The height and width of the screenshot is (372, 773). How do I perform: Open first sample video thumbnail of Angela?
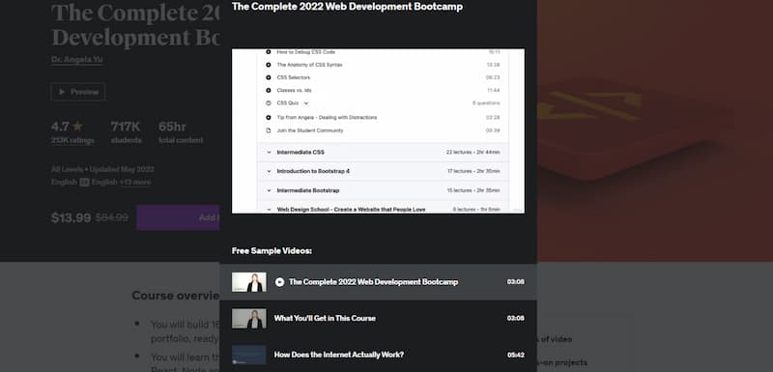(249, 282)
